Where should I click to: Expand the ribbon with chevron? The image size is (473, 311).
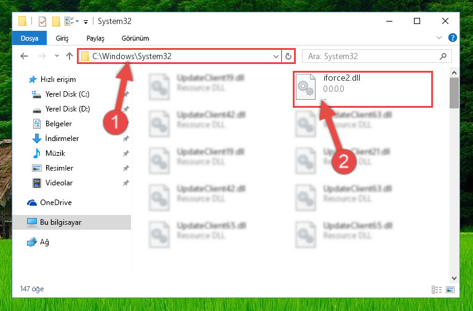click(x=439, y=38)
